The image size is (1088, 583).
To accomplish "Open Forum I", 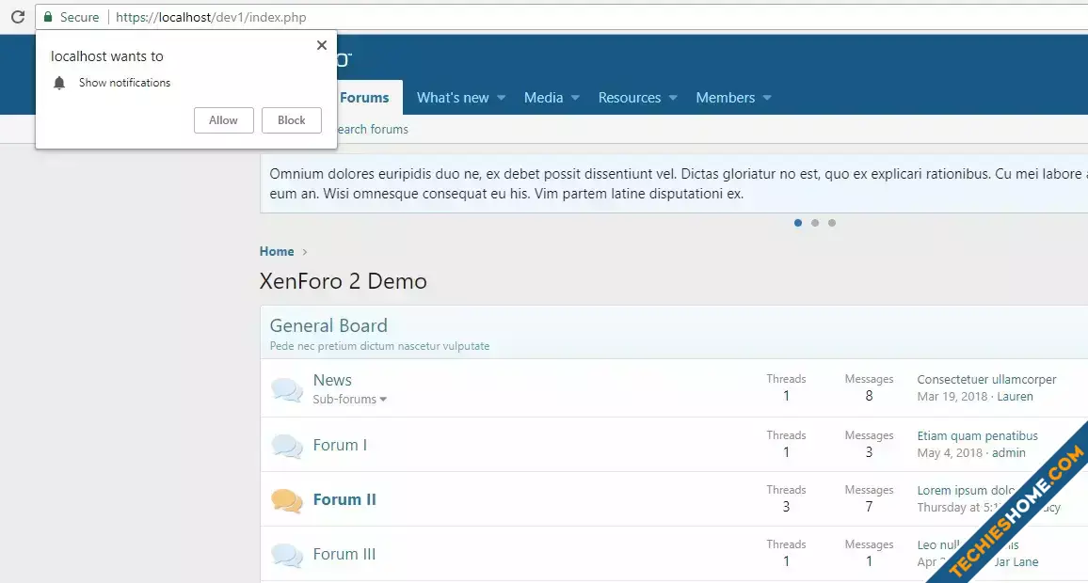I will 340,445.
